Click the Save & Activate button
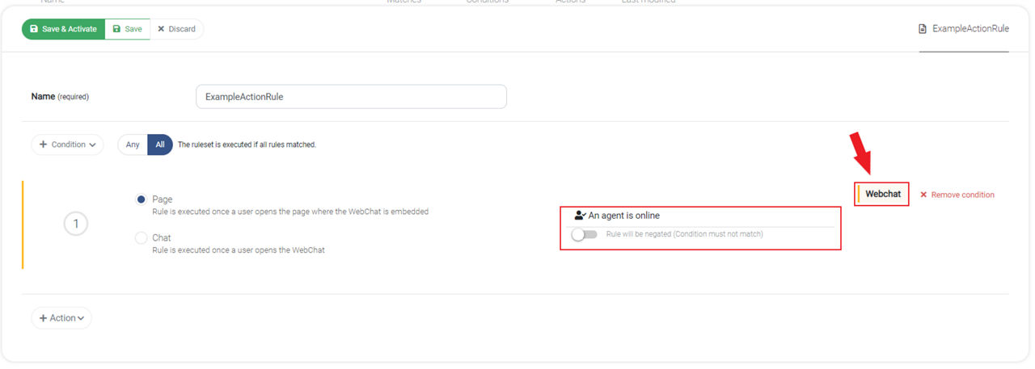The image size is (1035, 369). [x=63, y=29]
